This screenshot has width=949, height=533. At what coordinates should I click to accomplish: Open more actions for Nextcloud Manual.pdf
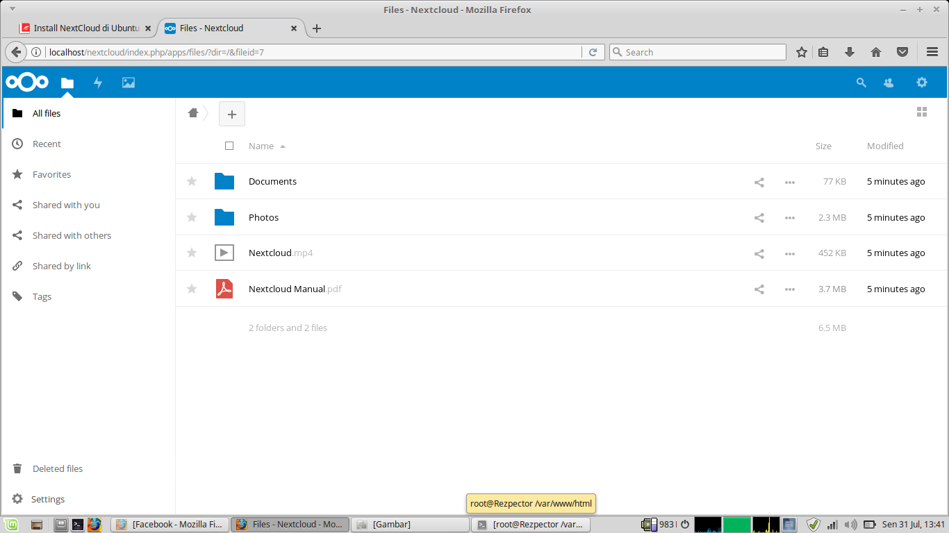click(790, 289)
